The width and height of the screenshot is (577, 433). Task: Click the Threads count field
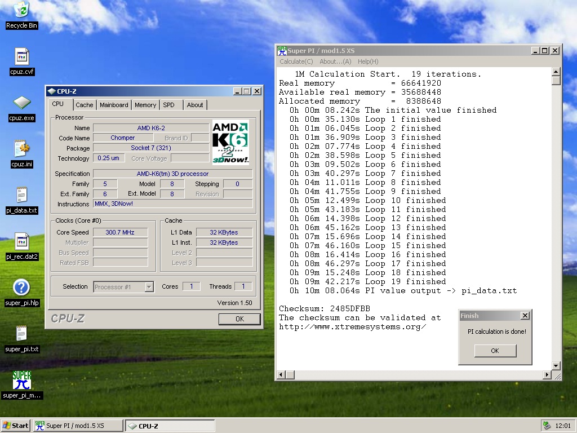pos(243,286)
